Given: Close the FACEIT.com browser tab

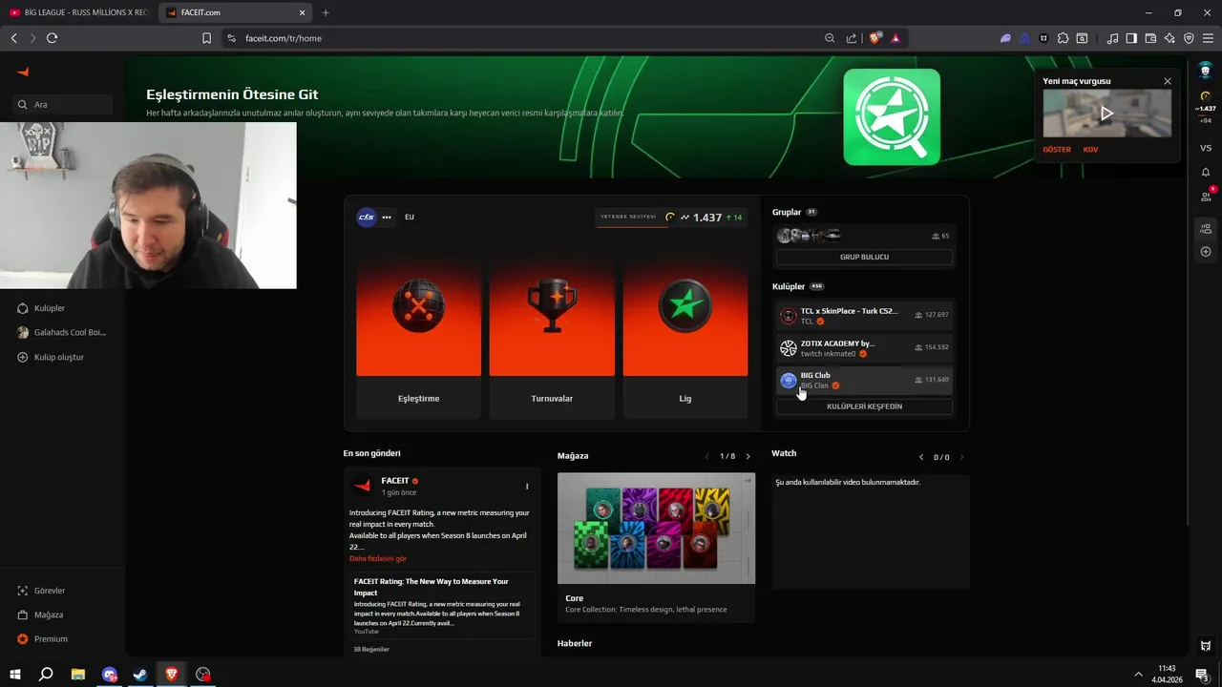Looking at the screenshot, I should point(303,12).
